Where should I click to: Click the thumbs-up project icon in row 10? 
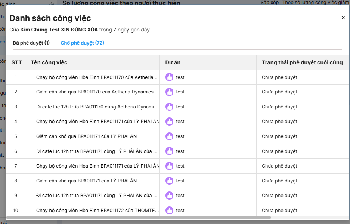169,211
